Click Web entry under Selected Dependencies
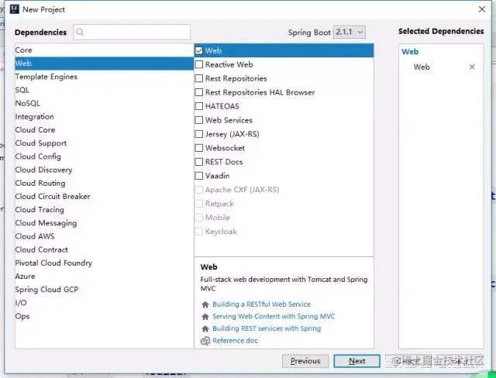The image size is (496, 378). point(422,67)
